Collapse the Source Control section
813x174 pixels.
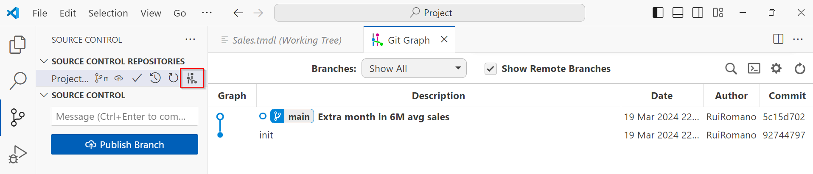pos(44,95)
